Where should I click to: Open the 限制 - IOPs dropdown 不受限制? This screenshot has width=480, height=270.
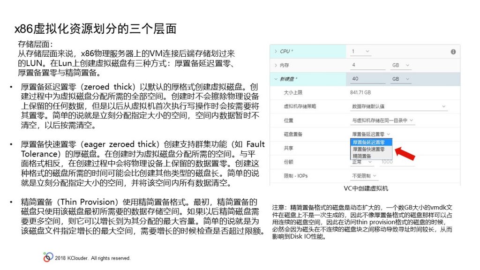click(364, 176)
